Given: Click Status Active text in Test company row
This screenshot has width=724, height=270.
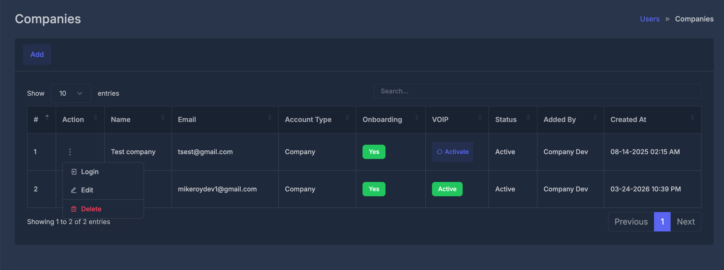Looking at the screenshot, I should tap(505, 152).
